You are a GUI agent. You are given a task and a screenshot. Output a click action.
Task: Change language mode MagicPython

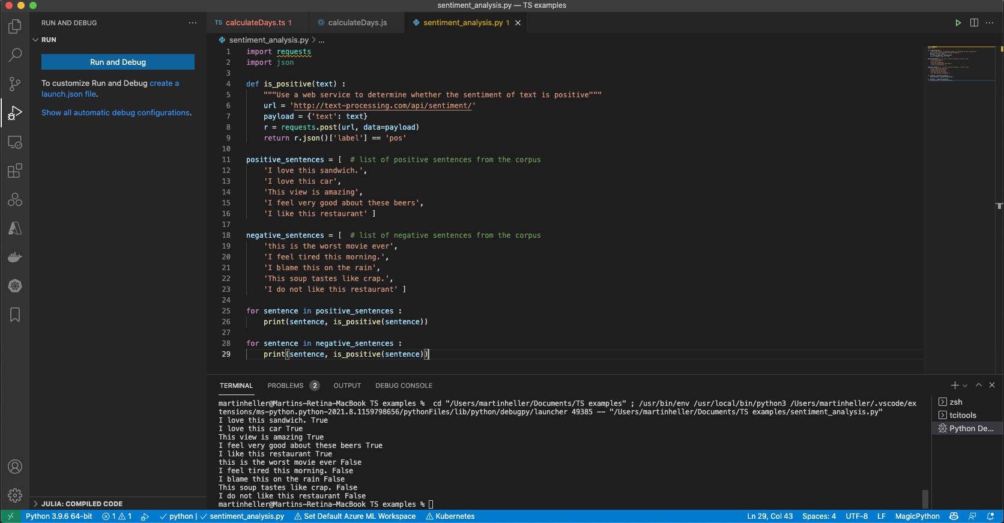(918, 516)
